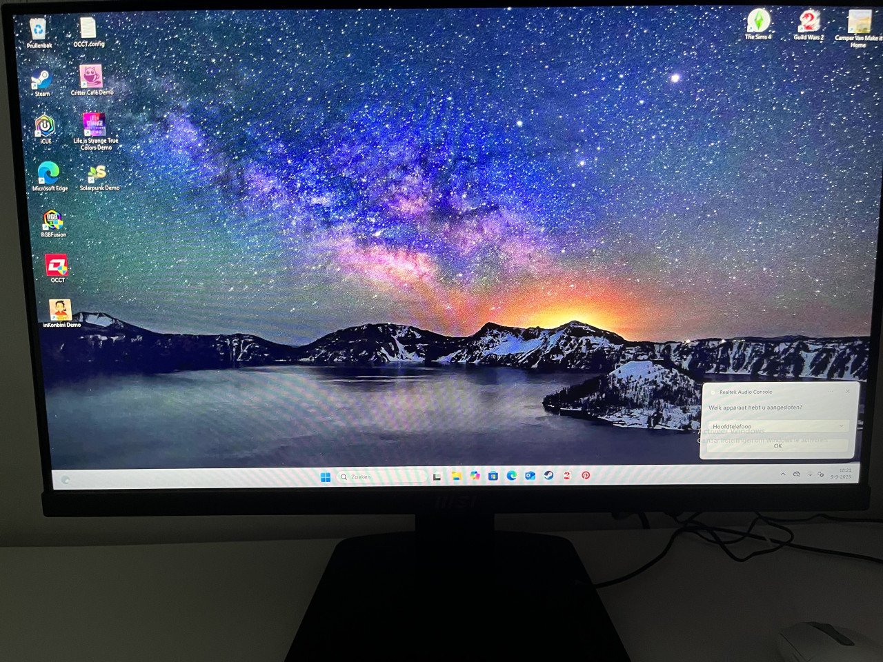Viewport: 883px width, 662px height.
Task: Open Edge browser from the taskbar
Action: 512,475
